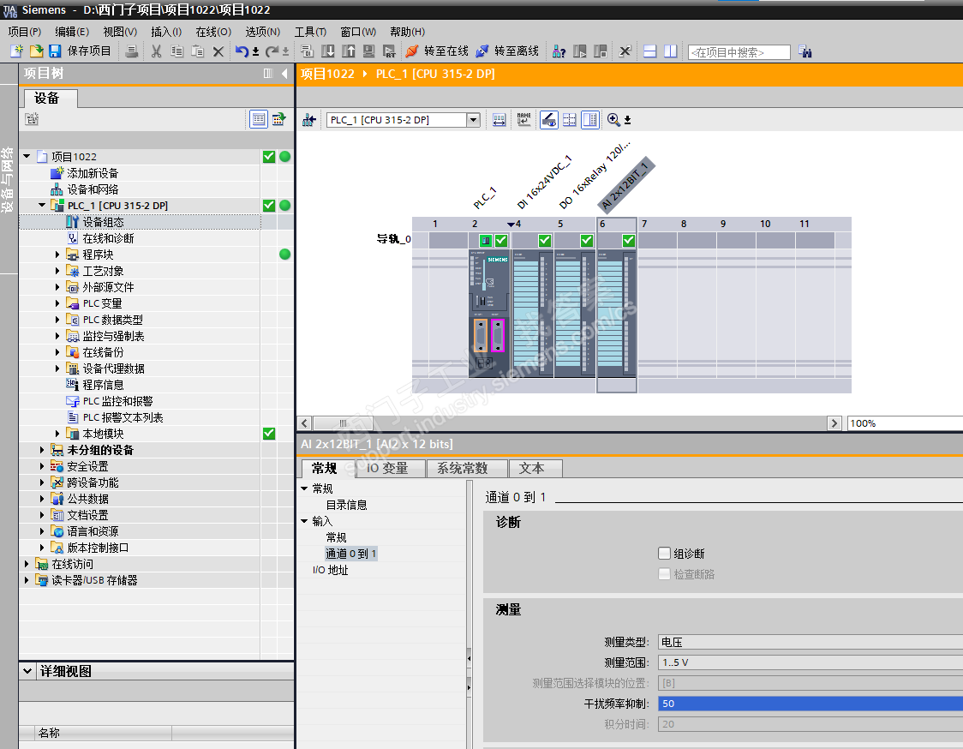Open an existing project via the toolbar icon
This screenshot has height=749, width=963.
[x=36, y=51]
